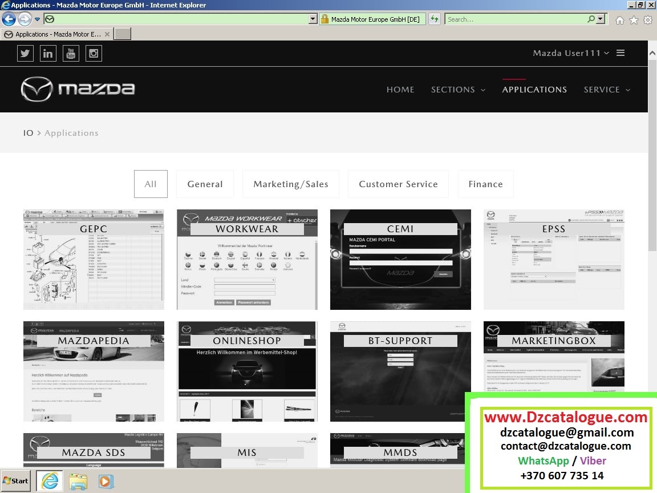The image size is (657, 493).
Task: Click the Mazda logo
Action: point(78,89)
